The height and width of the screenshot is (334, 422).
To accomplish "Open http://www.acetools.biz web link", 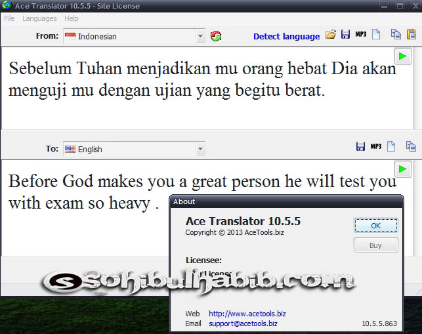I will tap(247, 314).
